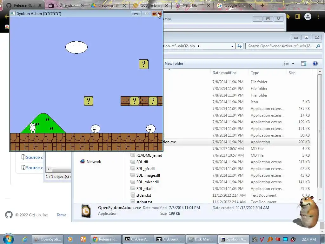Click Explorer's New folder button
This screenshot has width=325, height=244.
[x=174, y=64]
